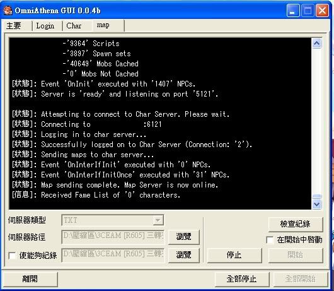The height and width of the screenshot is (291, 334).
Task: Click log line '9364 Scripts'
Action: pyautogui.click(x=91, y=44)
